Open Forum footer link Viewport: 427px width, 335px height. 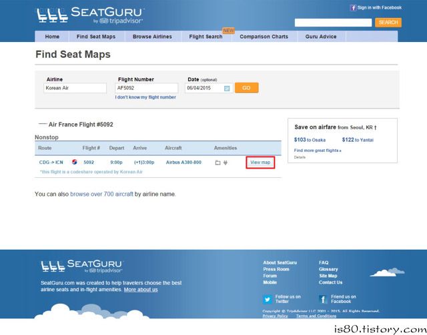coord(270,276)
